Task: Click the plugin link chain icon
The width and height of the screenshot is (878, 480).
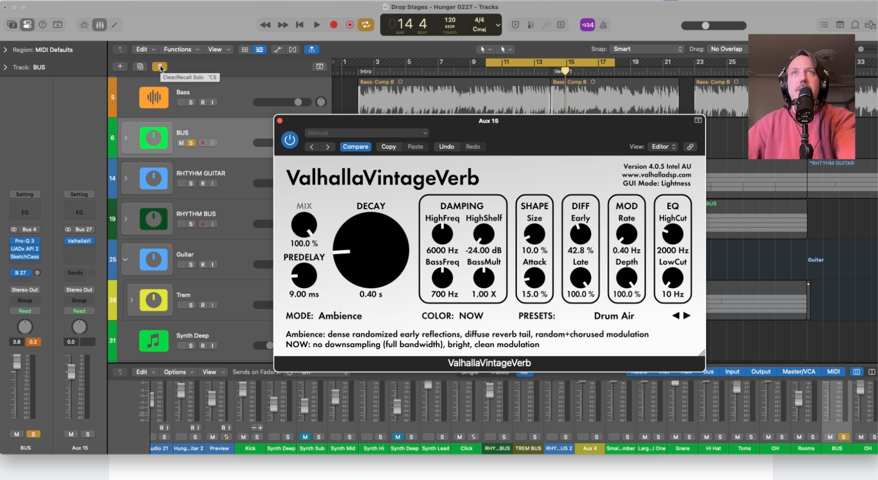Action: (690, 147)
